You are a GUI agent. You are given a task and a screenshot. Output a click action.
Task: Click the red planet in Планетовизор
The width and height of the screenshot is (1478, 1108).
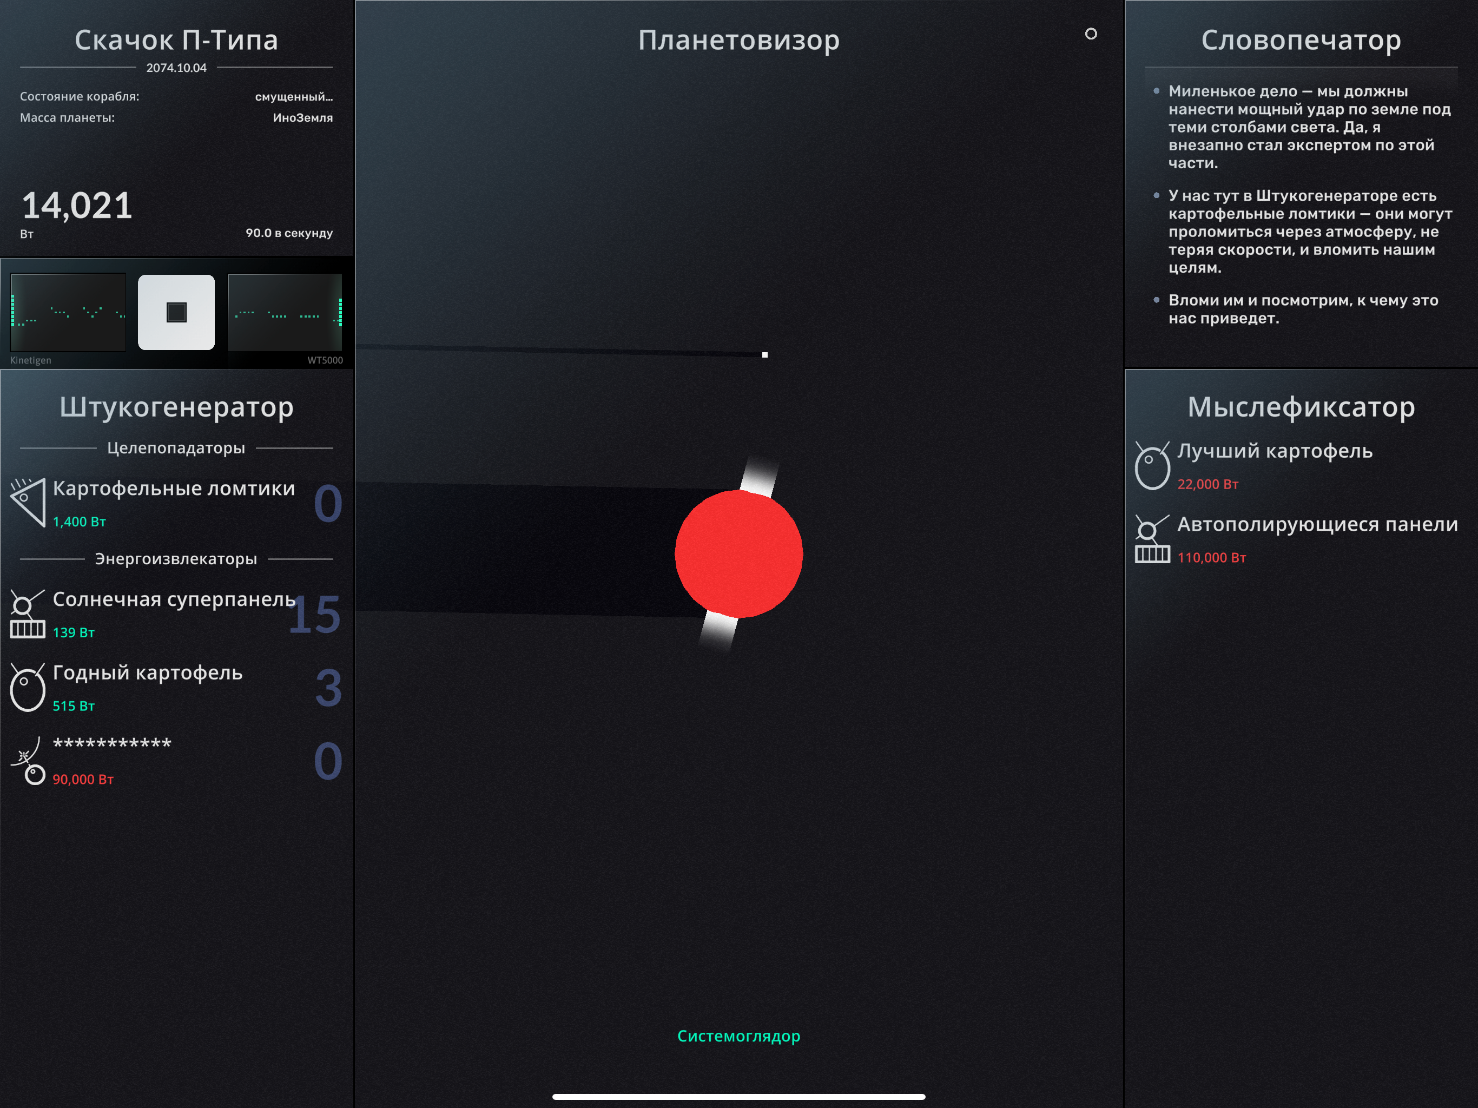click(738, 553)
